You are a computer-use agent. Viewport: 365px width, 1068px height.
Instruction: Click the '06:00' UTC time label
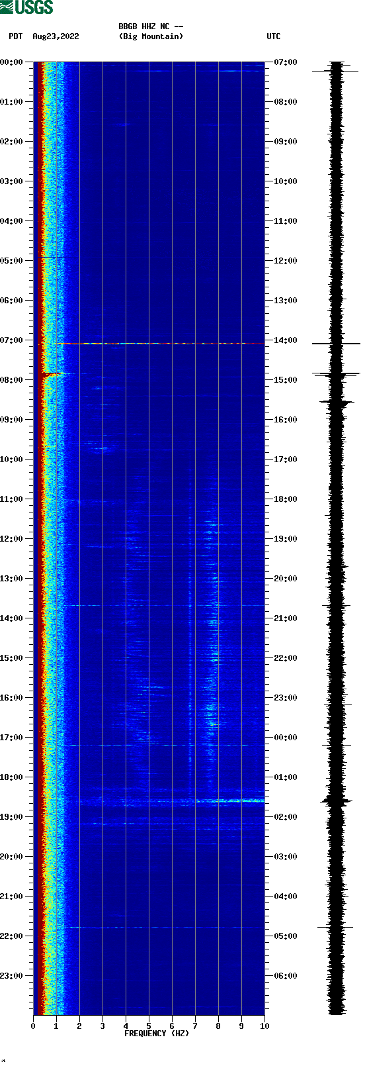[285, 976]
